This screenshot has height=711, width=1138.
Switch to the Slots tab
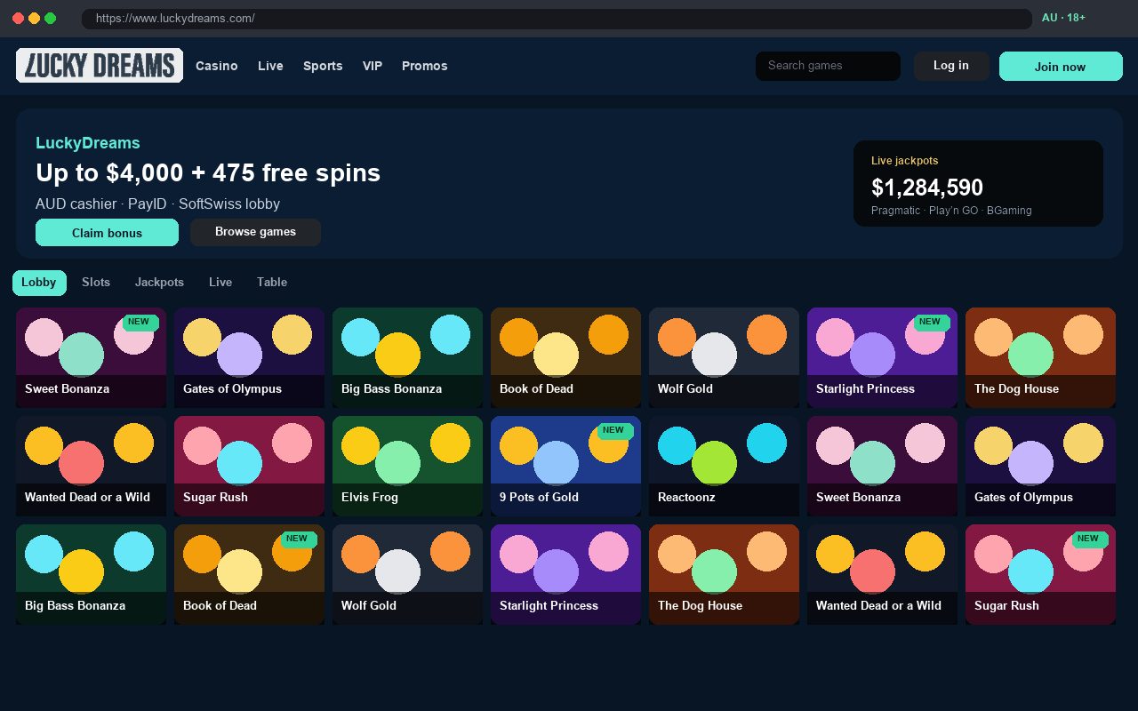tap(96, 283)
